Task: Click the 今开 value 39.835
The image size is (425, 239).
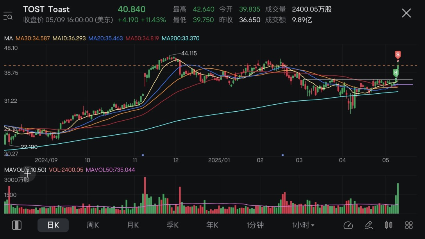Action: [x=249, y=9]
